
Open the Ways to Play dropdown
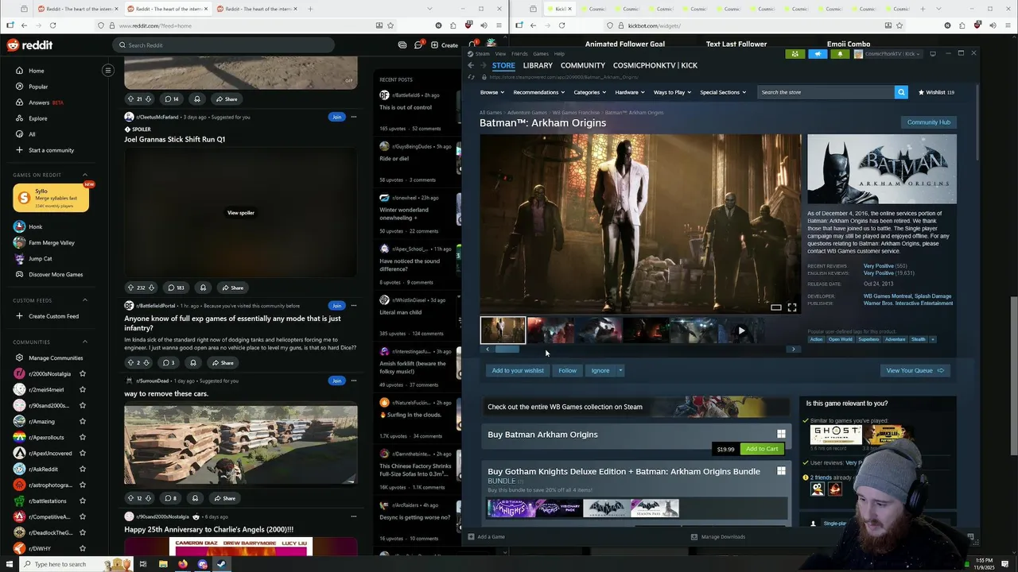point(672,92)
